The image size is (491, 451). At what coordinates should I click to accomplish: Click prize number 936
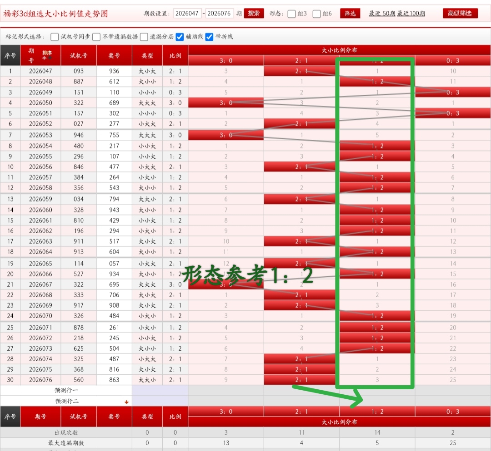click(x=114, y=71)
